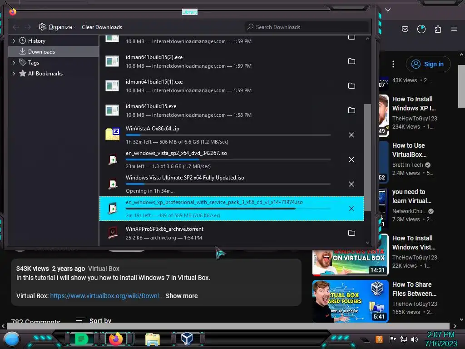
Task: Select the idman641build15.exe download row
Action: (232, 110)
